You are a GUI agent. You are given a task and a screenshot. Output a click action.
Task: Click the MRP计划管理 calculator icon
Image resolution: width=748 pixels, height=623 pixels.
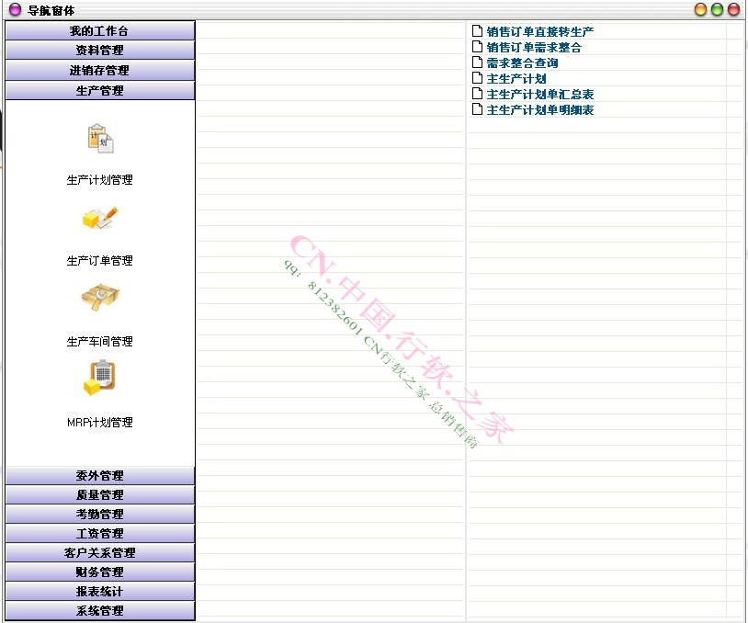pos(101,379)
